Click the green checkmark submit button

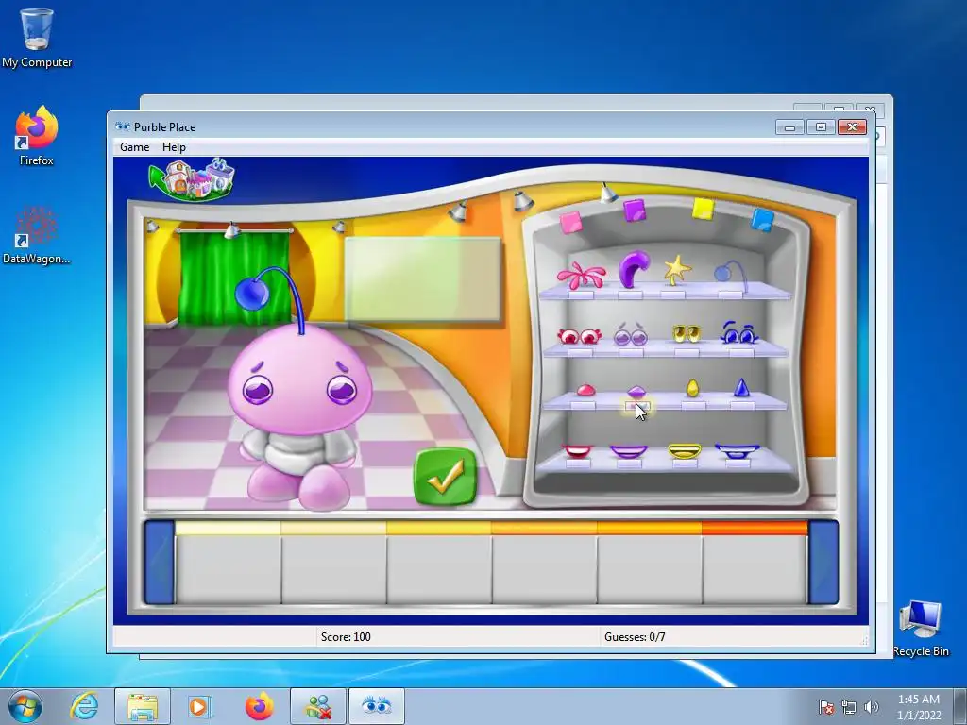tap(446, 476)
